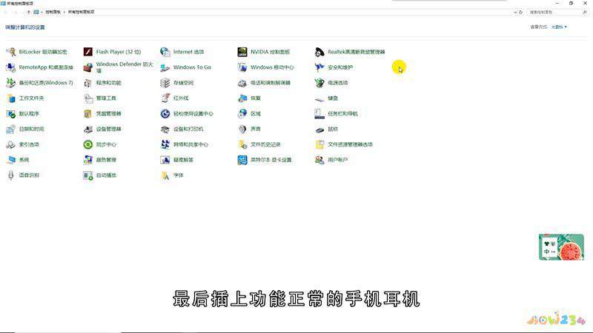Open File History (文件历史记录)
593x333 pixels.
[259, 144]
